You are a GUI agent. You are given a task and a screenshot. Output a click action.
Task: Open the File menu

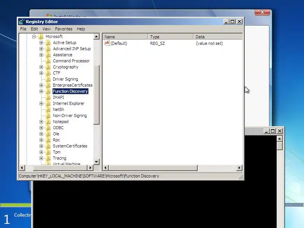point(23,29)
